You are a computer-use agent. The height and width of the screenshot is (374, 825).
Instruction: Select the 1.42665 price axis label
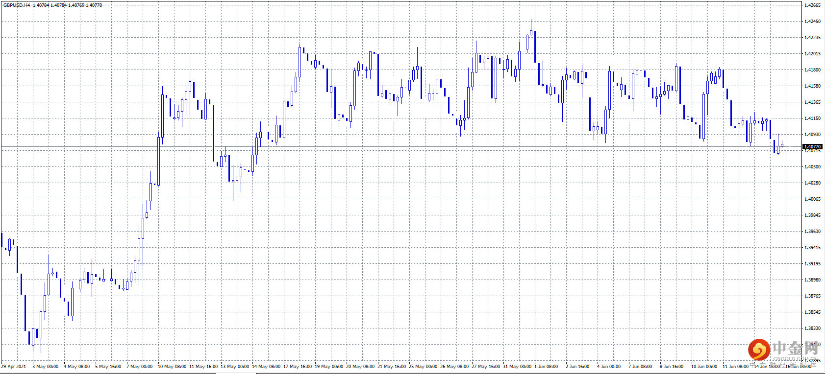coord(812,5)
